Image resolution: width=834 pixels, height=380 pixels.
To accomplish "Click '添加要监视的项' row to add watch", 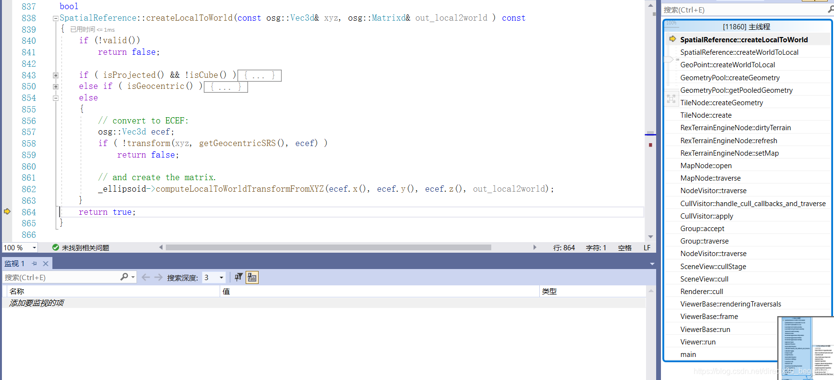I will click(x=324, y=303).
